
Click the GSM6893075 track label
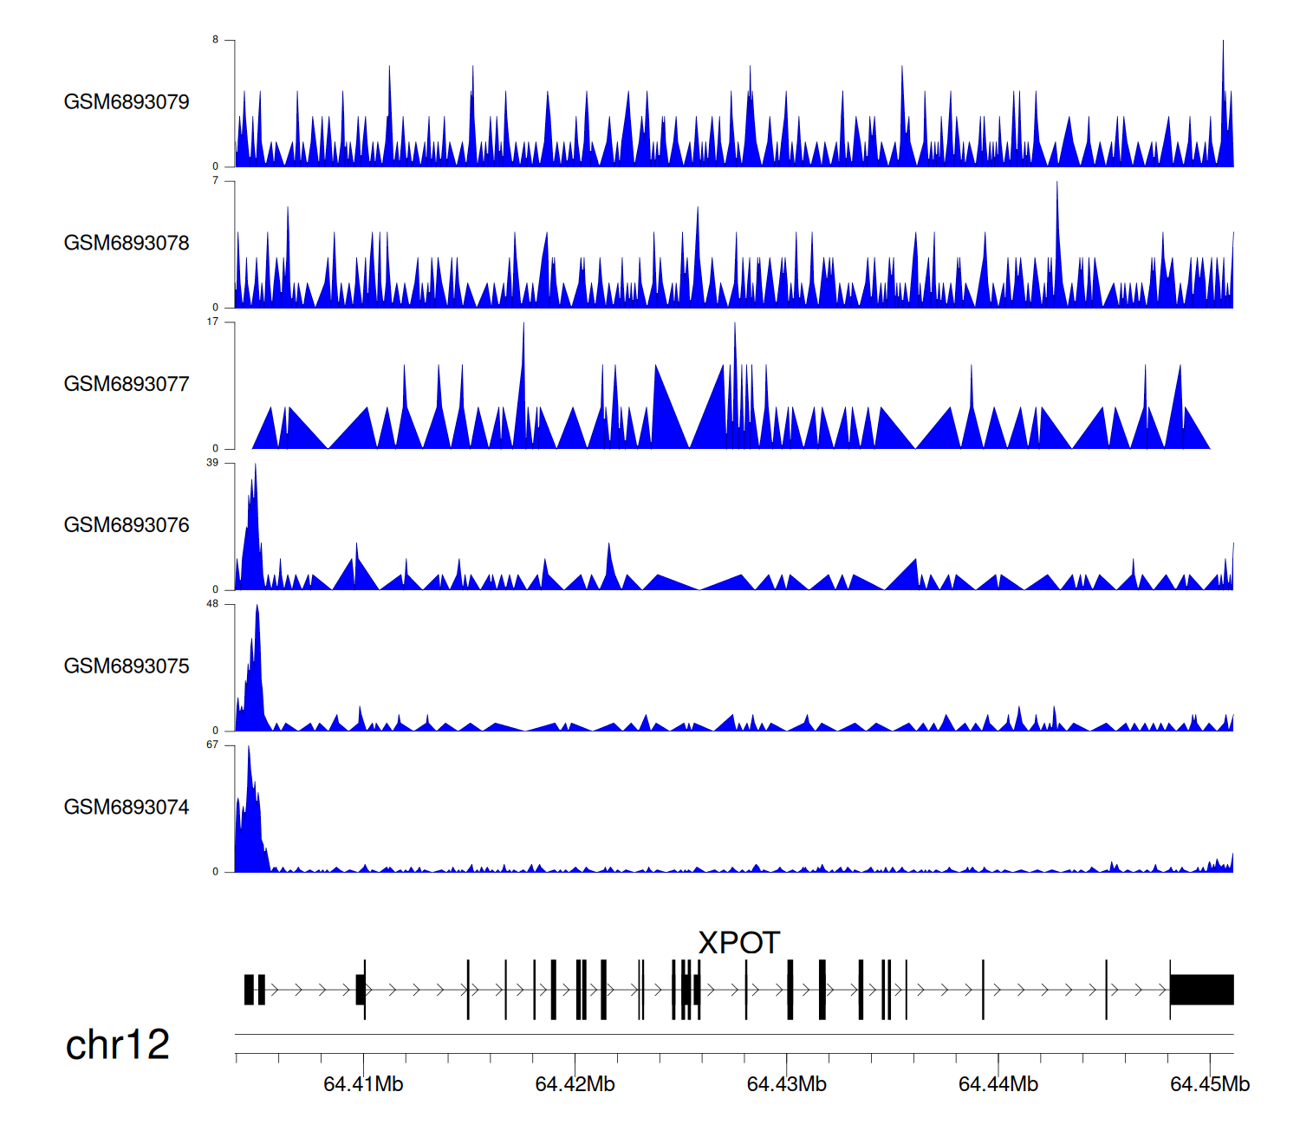click(127, 666)
